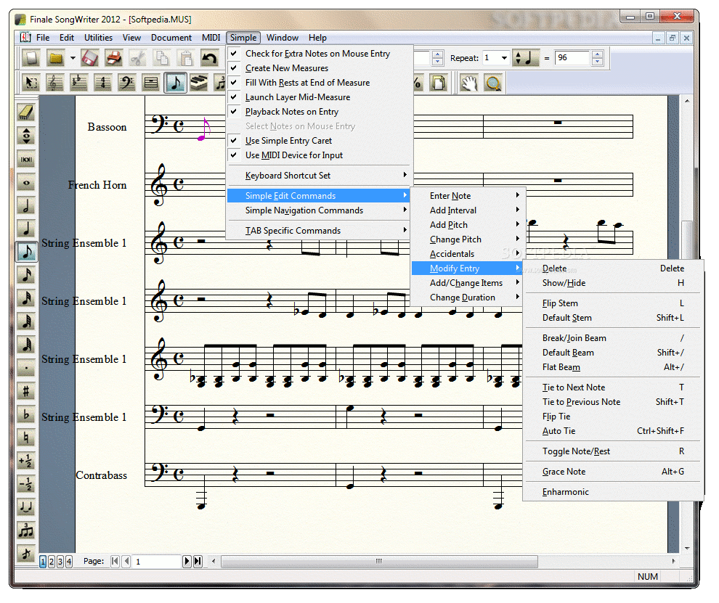Viewport: 719px width, 603px height.
Task: Choose Tie to Next Note
Action: [613, 387]
